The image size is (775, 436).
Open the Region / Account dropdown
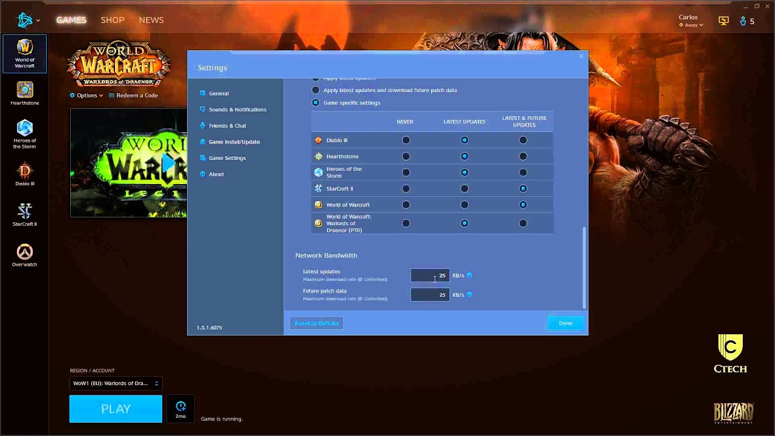click(115, 383)
